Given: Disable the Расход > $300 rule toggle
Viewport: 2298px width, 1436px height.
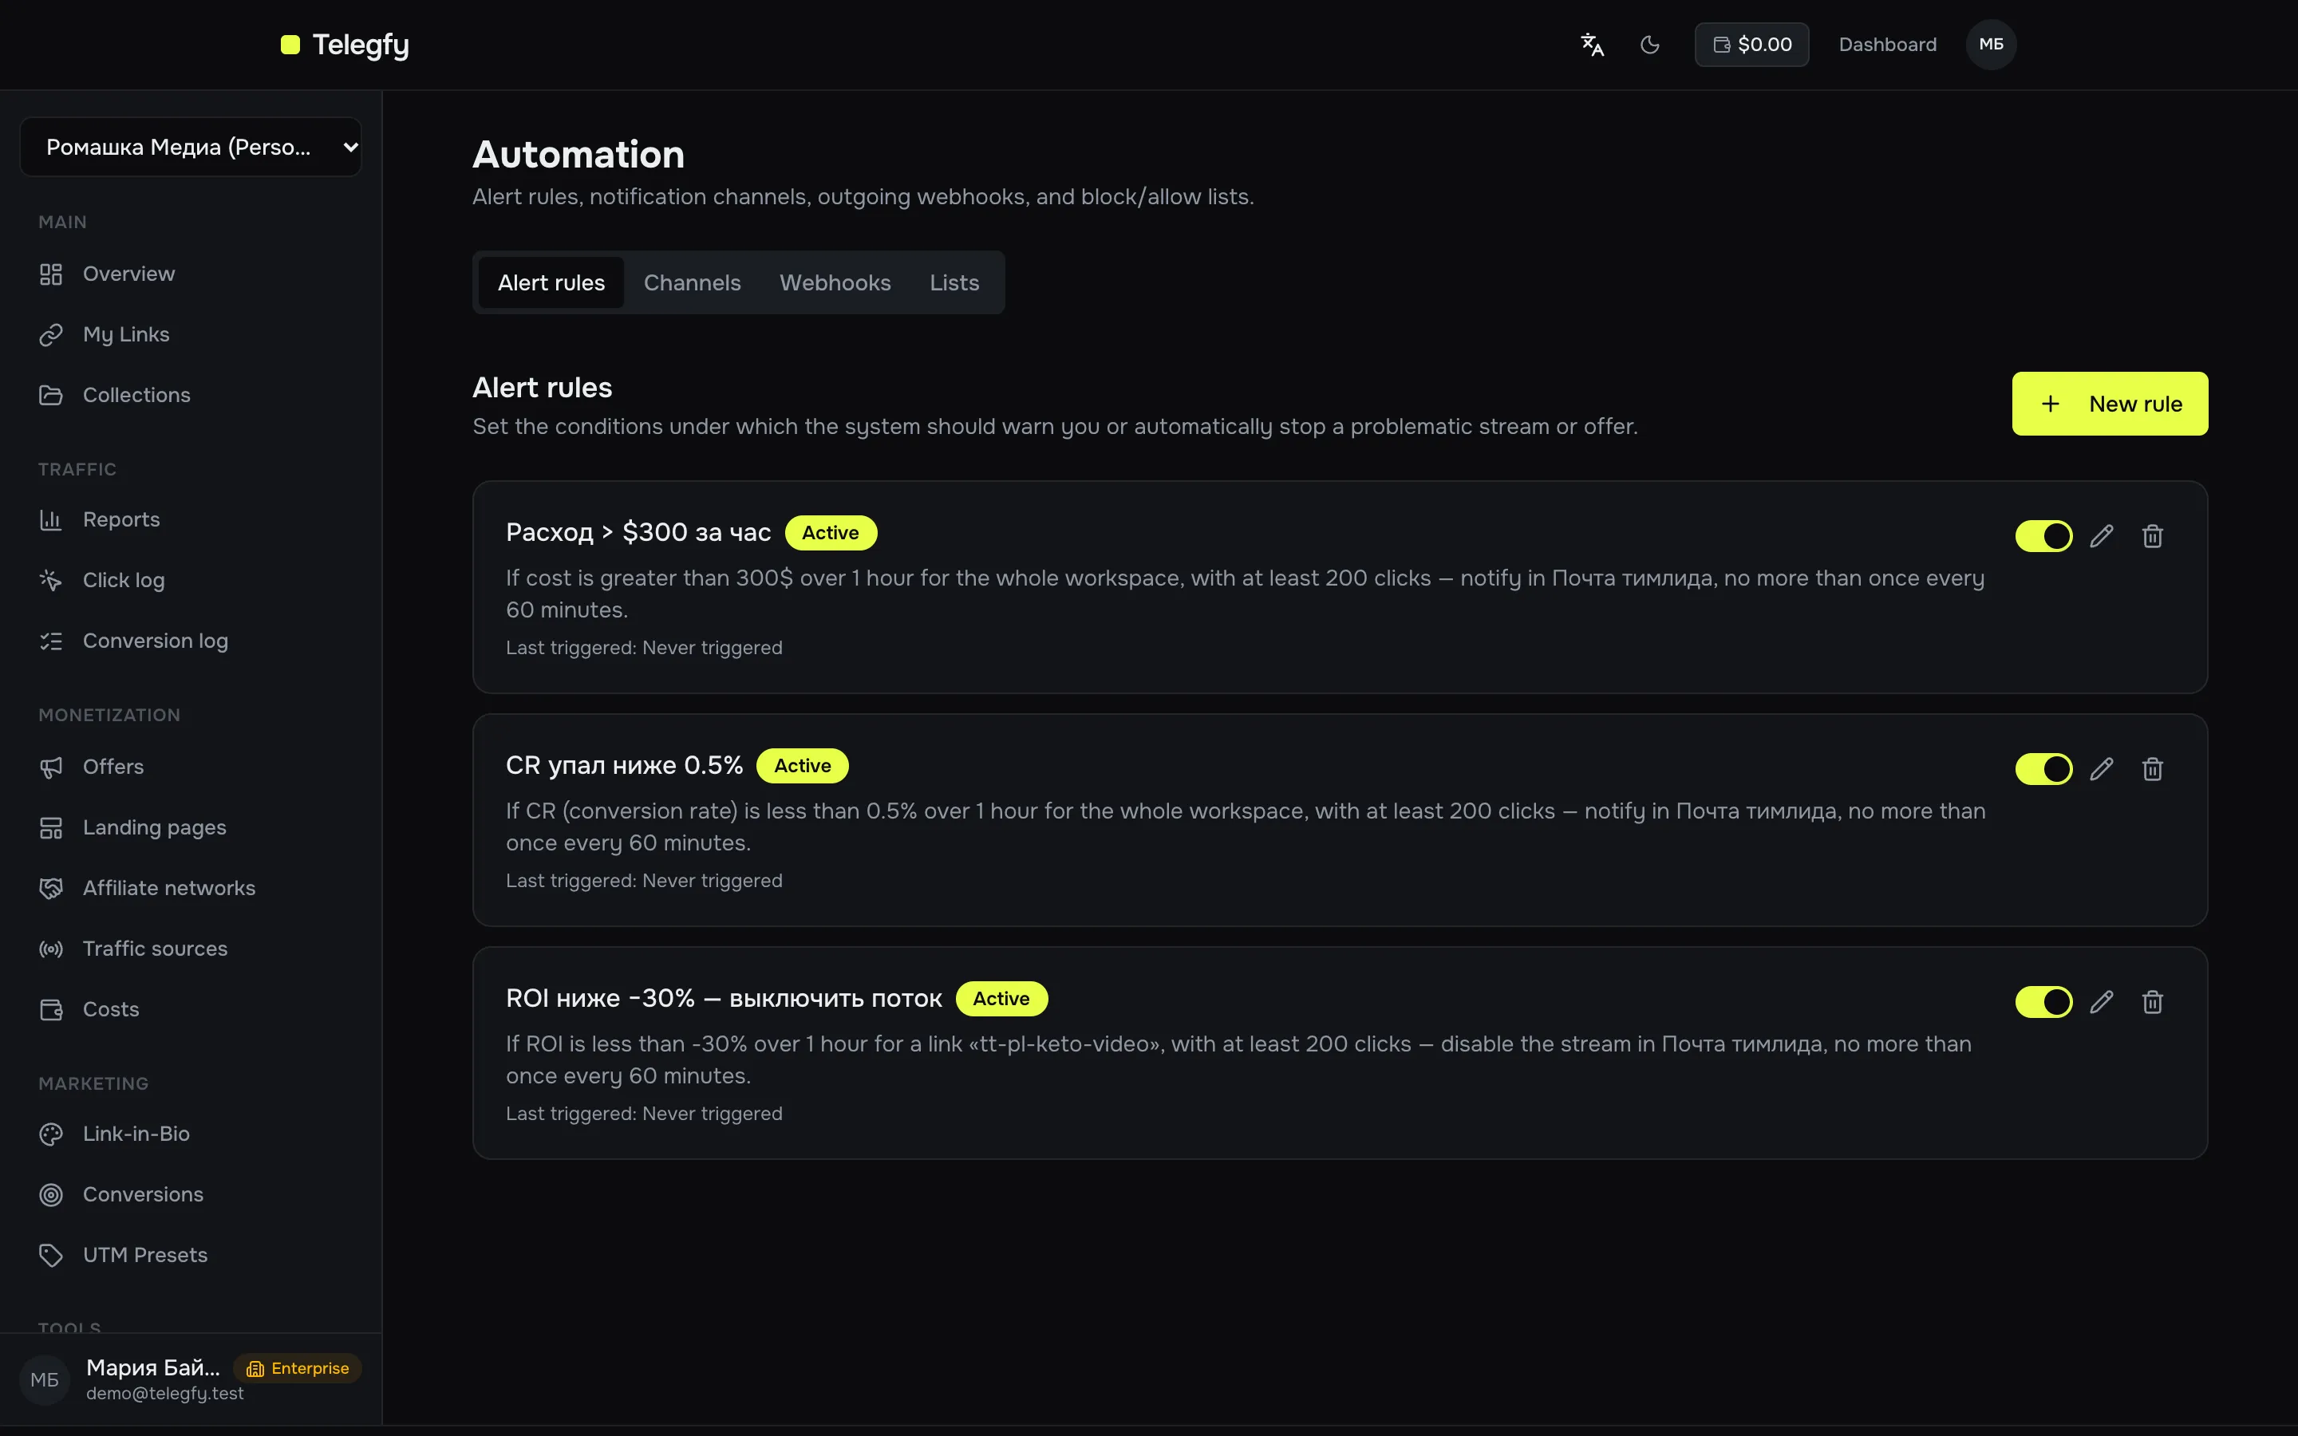Looking at the screenshot, I should coord(2043,537).
